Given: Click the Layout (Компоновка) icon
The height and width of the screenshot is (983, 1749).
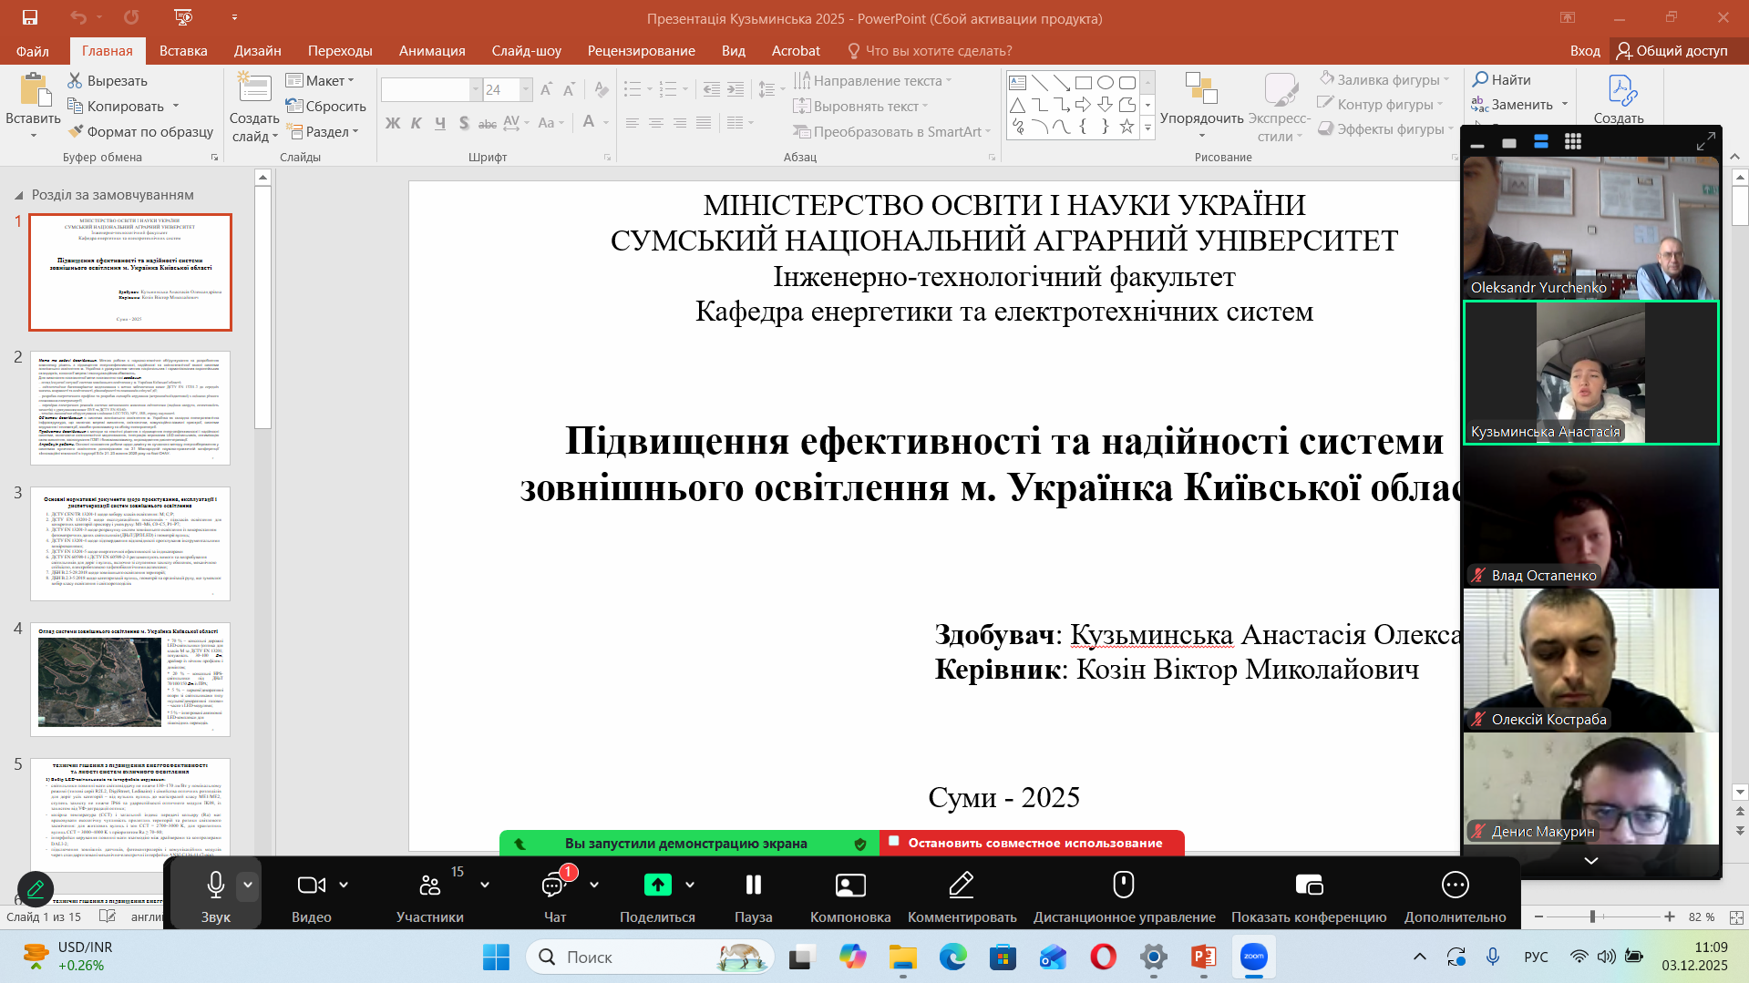Looking at the screenshot, I should click(x=849, y=886).
